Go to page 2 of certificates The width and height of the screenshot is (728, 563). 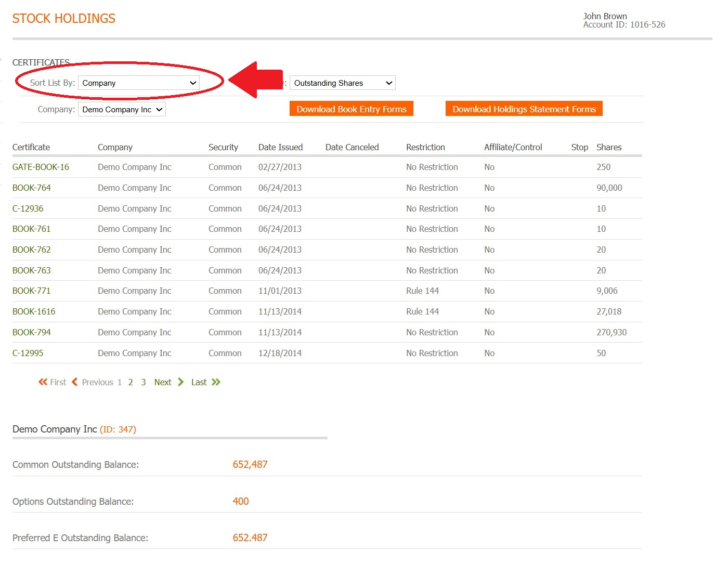pyautogui.click(x=131, y=383)
